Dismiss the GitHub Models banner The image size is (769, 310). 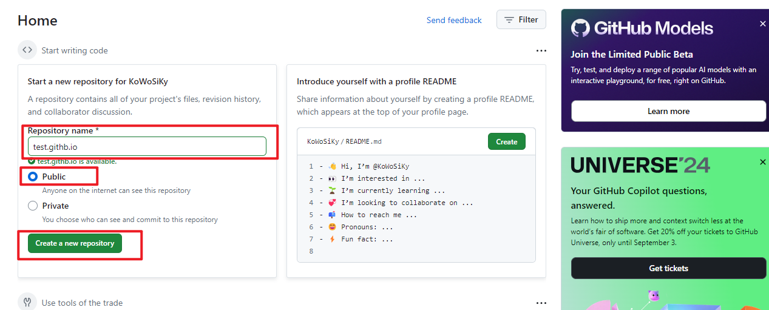762,24
